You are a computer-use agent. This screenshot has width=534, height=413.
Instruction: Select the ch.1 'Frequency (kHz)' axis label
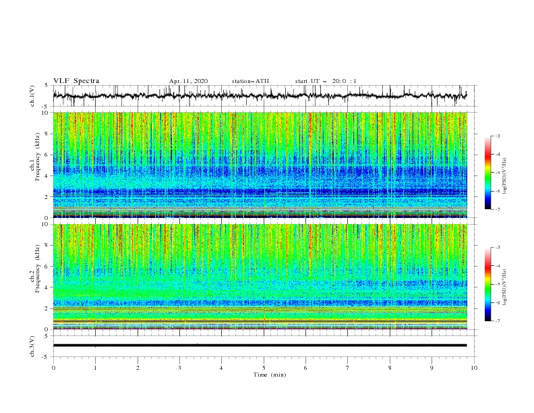click(38, 157)
